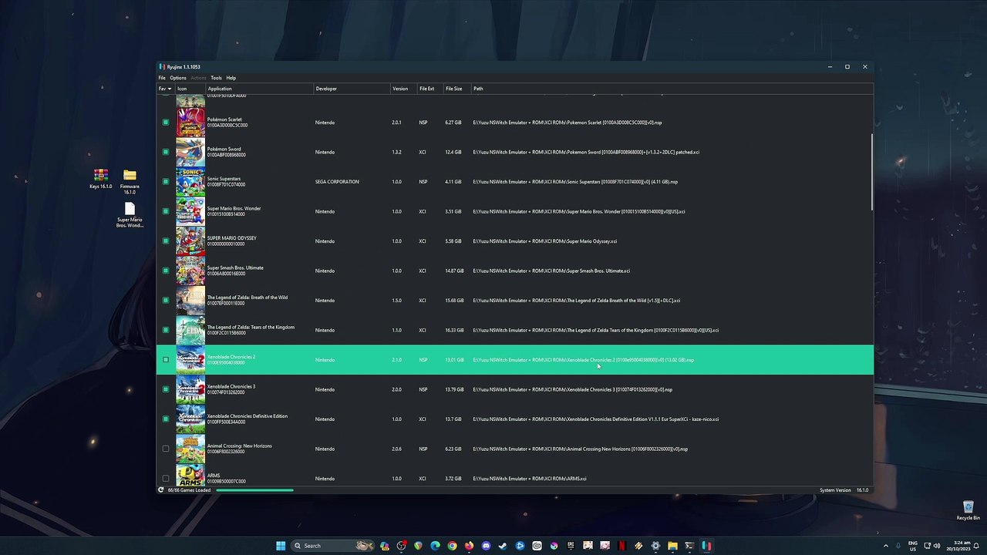Screen dimensions: 987x555
Task: Click the Sonic Superstars developer SEGA CORPORATION
Action: tap(337, 182)
